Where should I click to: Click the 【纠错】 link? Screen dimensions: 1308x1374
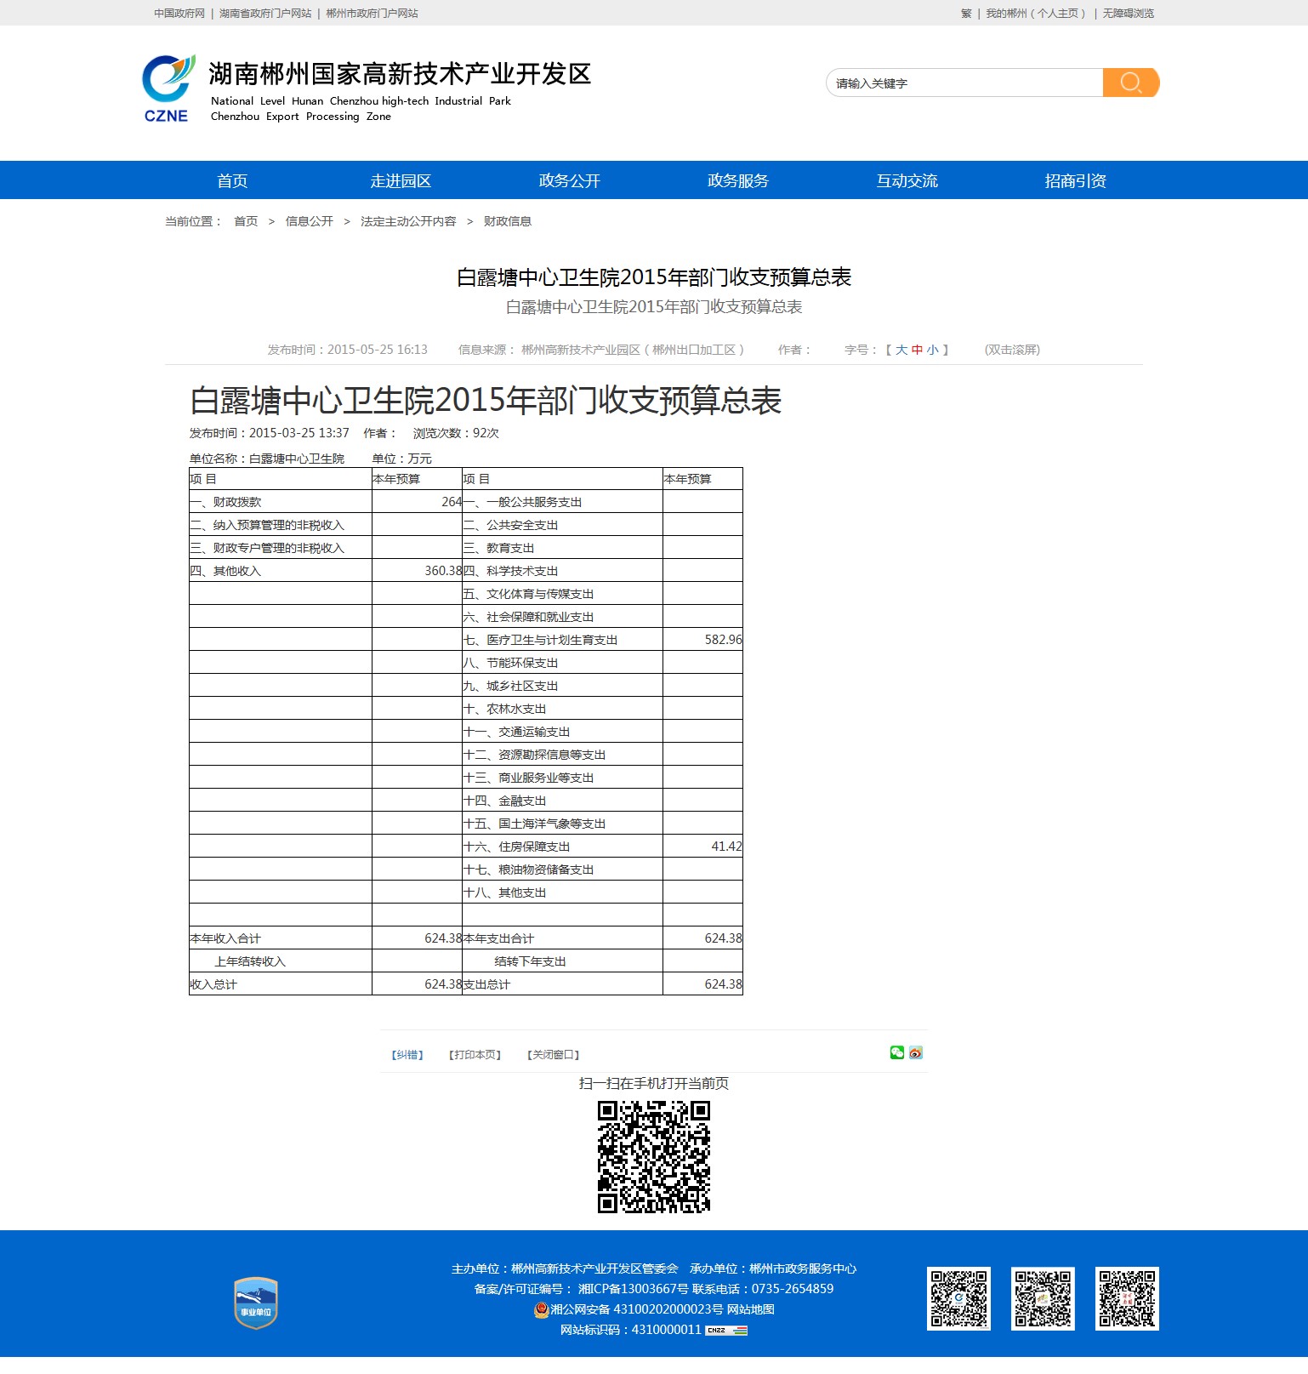pos(407,1055)
